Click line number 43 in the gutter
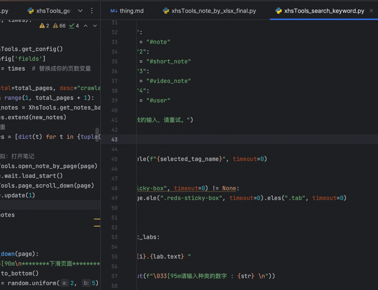 tap(115, 139)
